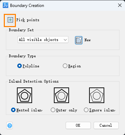Screen dimensions: 125x135
Task: Click the New label beside boundary icon
Action: coord(88,40)
